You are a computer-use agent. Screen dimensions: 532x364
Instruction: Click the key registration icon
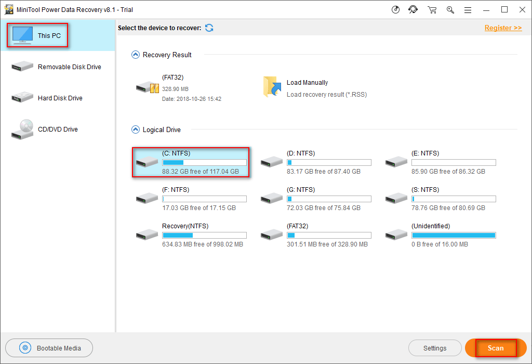point(450,10)
